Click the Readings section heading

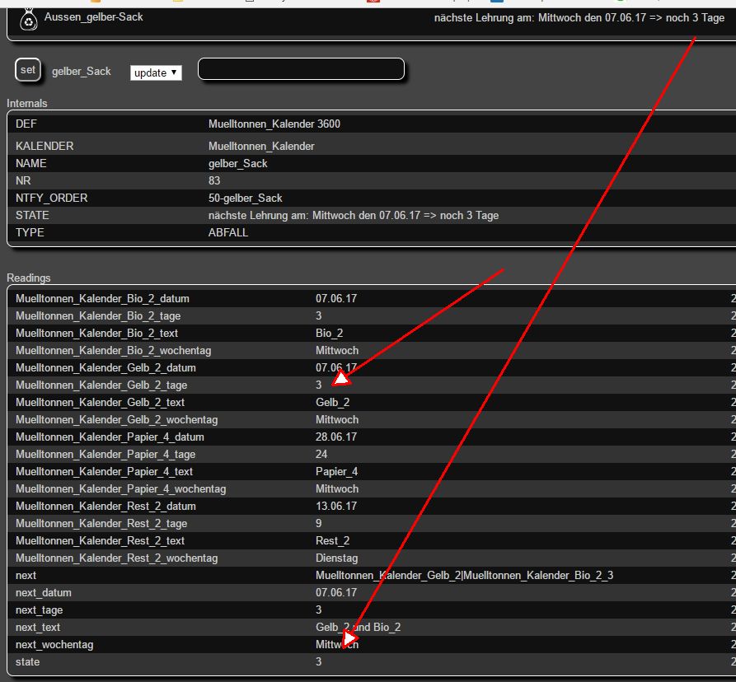tap(28, 278)
